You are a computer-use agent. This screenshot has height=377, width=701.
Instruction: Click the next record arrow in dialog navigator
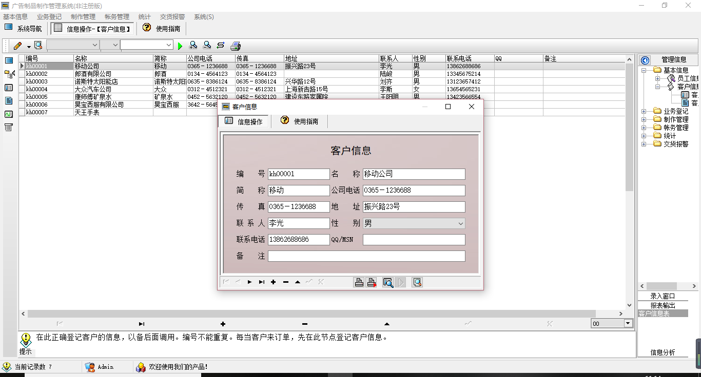250,282
